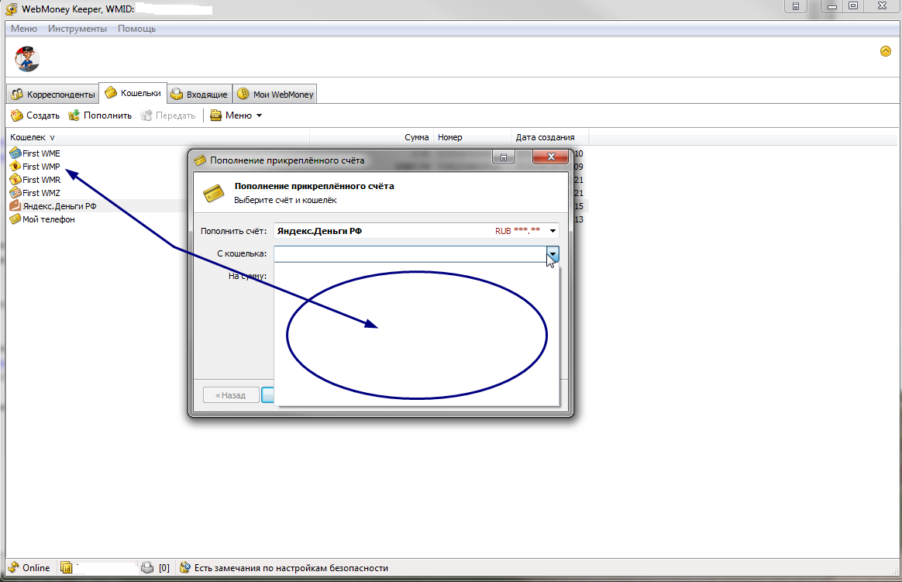The image size is (902, 582).
Task: Select the First WMP wallet icon
Action: click(x=15, y=166)
